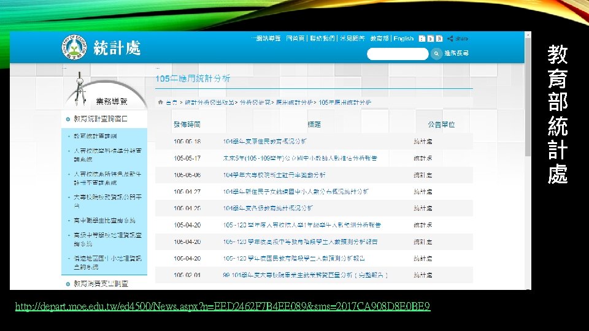The width and height of the screenshot is (589, 331).
Task: Go to 回首頁 home link
Action: 295,38
